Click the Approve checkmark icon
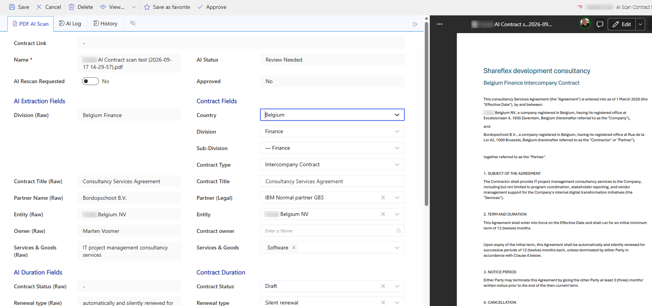Screen dimensions: 652x306 click(x=200, y=7)
